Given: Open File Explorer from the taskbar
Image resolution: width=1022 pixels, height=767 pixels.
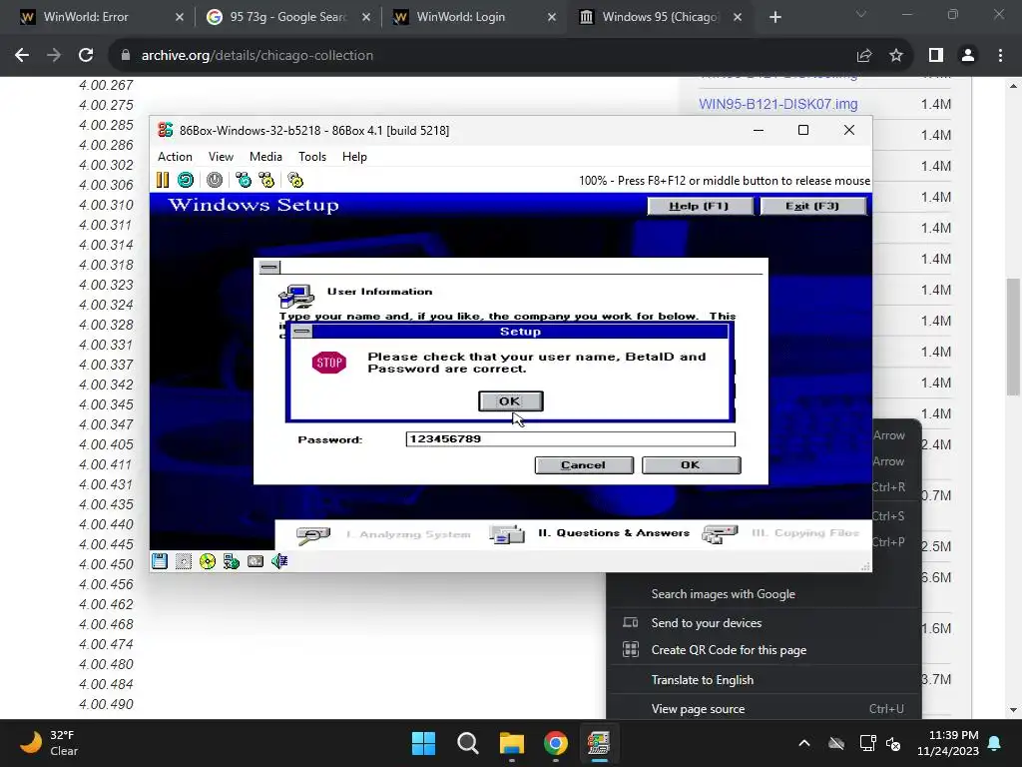Looking at the screenshot, I should (512, 743).
